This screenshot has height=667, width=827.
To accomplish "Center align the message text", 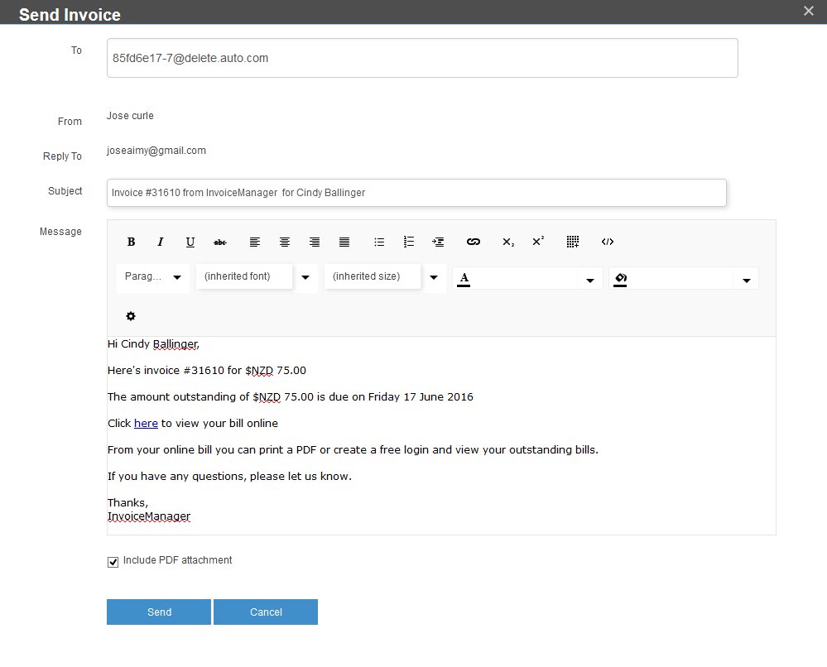I will pyautogui.click(x=285, y=242).
